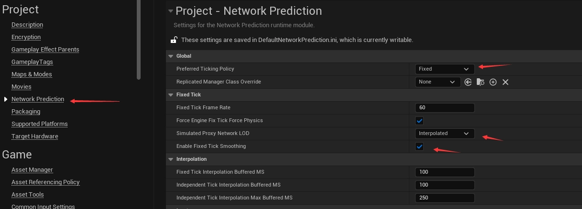The image size is (582, 209).
Task: Click the sidebar vertical scrollbar
Action: point(139,39)
